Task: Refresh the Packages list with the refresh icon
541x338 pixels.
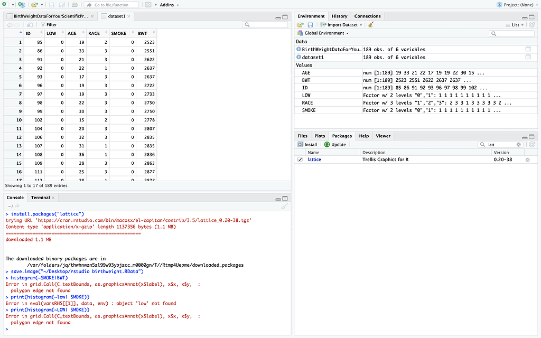Action: click(x=533, y=144)
